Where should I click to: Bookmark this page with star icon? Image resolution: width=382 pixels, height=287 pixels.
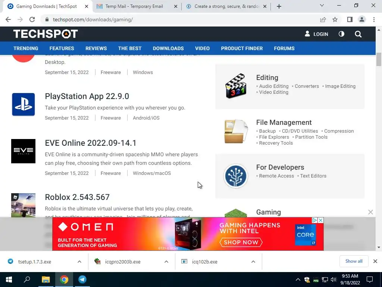(335, 19)
